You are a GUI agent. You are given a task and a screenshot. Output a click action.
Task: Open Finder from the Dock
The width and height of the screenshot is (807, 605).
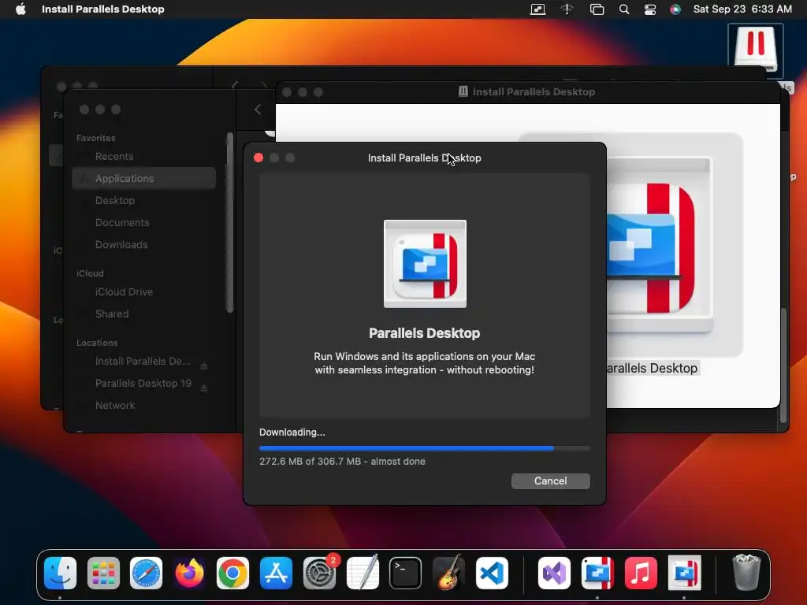[x=60, y=573]
